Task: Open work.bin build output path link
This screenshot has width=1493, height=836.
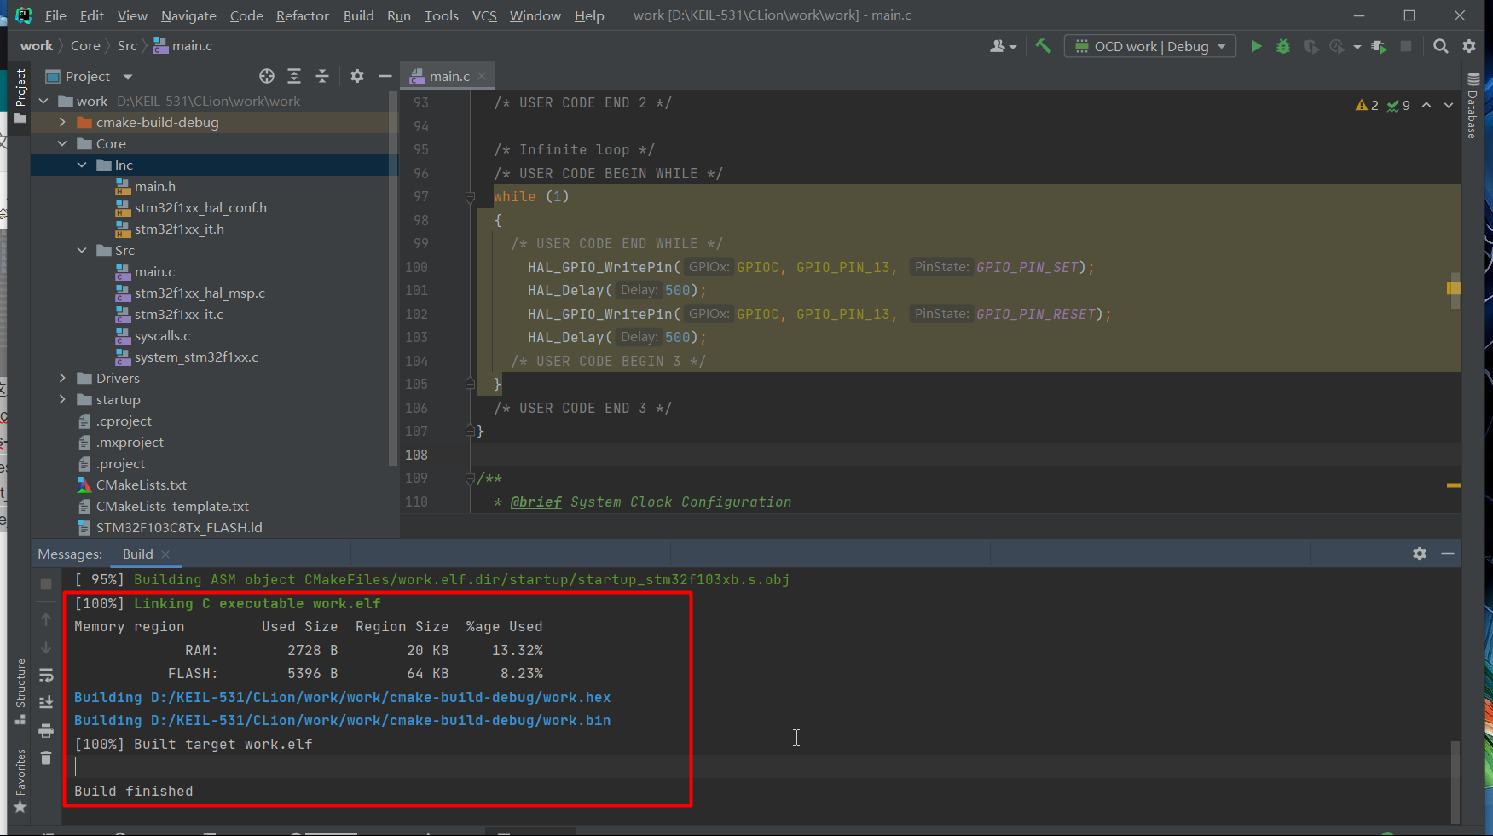Action: [x=380, y=720]
